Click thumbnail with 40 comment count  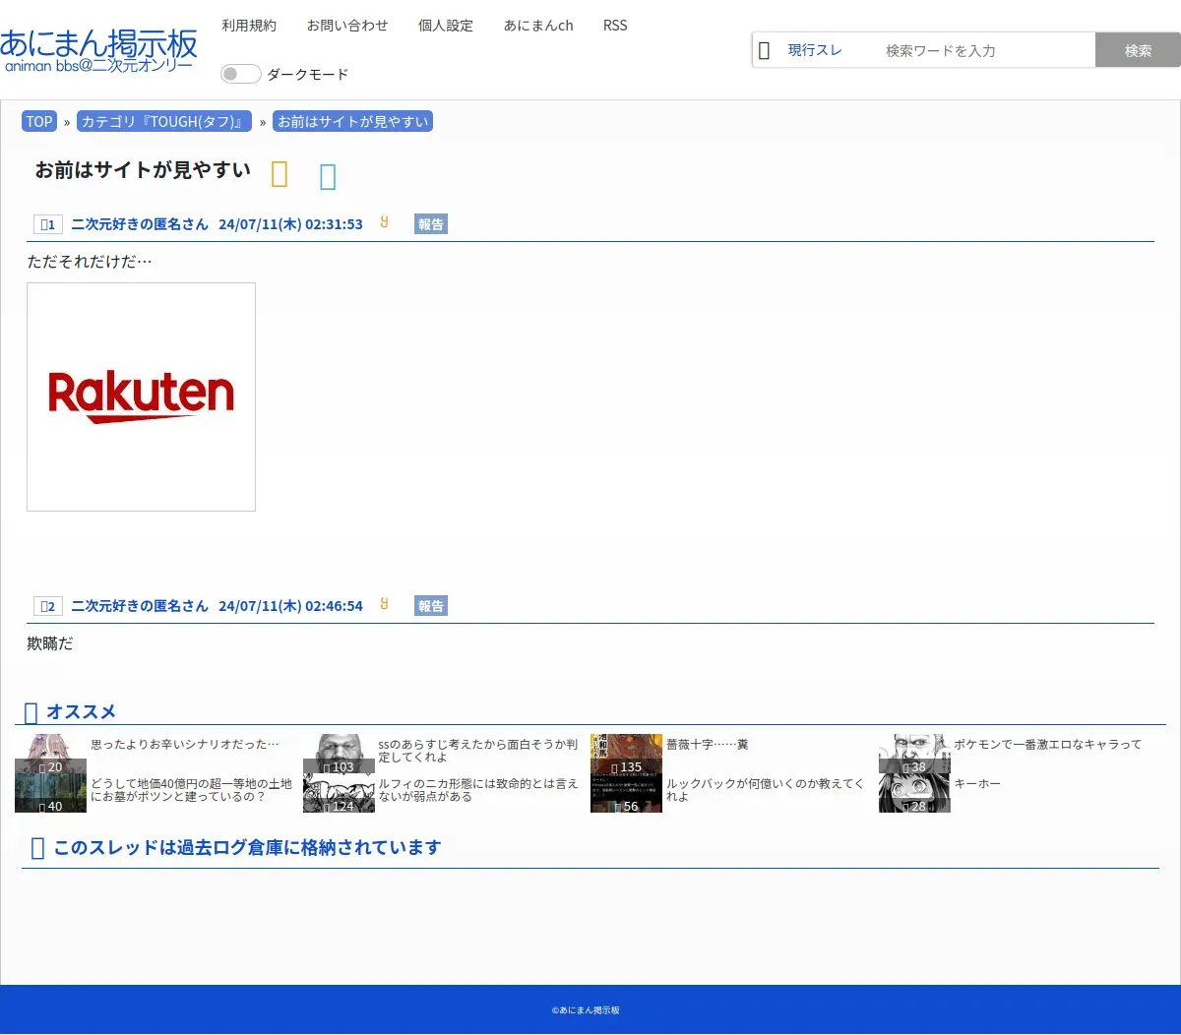50,793
